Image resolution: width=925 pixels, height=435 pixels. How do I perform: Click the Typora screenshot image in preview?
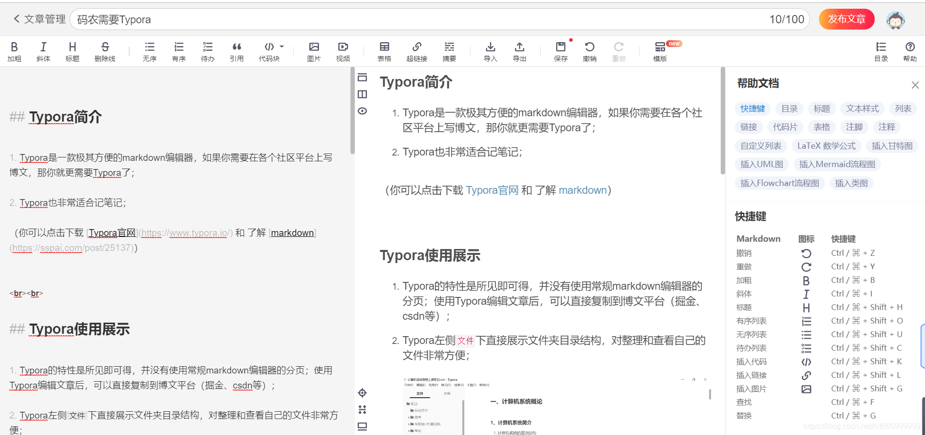pos(557,405)
